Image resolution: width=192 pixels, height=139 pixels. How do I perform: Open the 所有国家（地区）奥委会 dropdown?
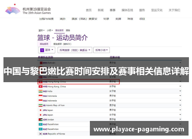(x=75, y=50)
